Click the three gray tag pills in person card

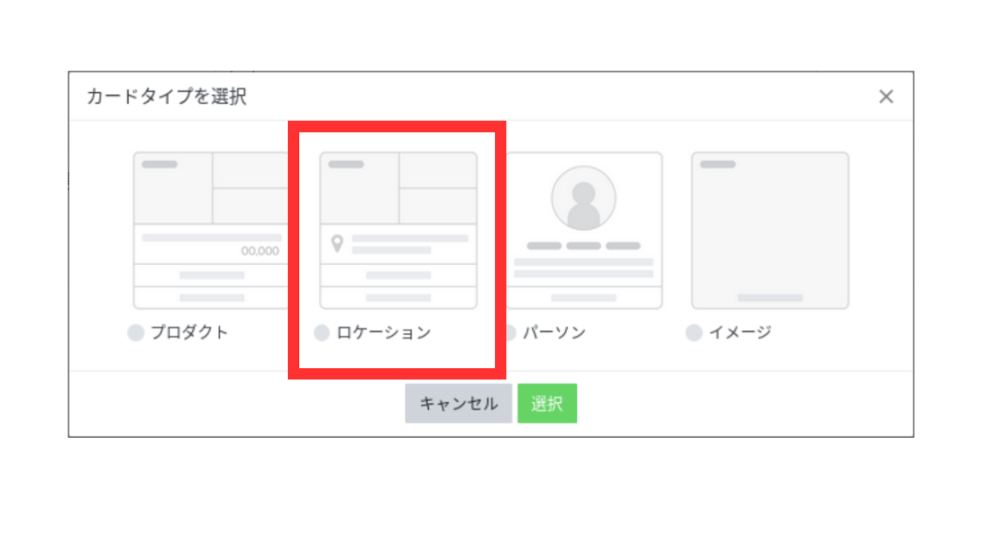(x=584, y=246)
